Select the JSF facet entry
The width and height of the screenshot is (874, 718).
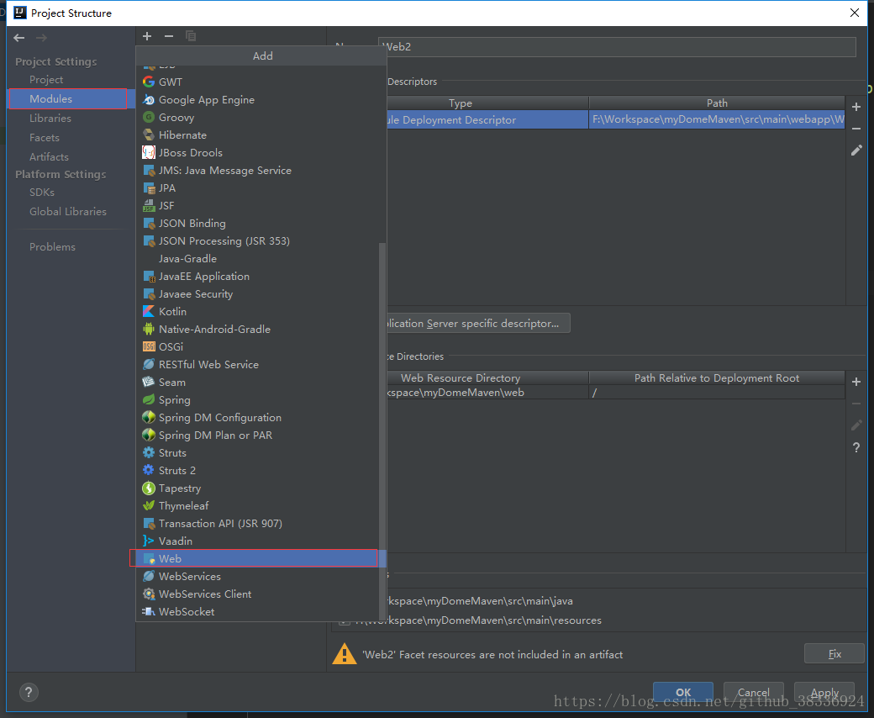click(x=256, y=206)
